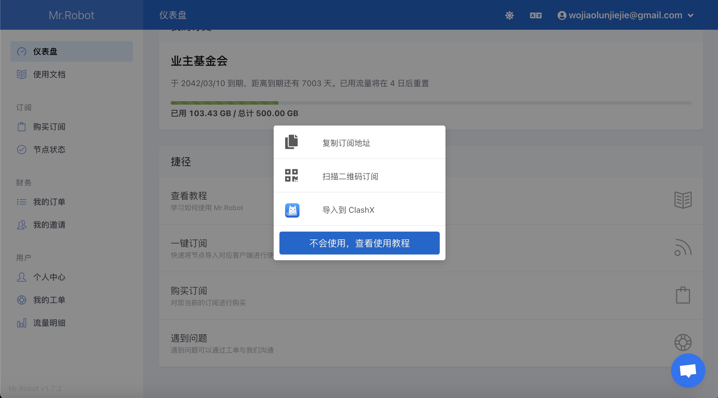Image resolution: width=718 pixels, height=398 pixels.
Task: Go to 购买订阅 sidebar item
Action: 49,127
